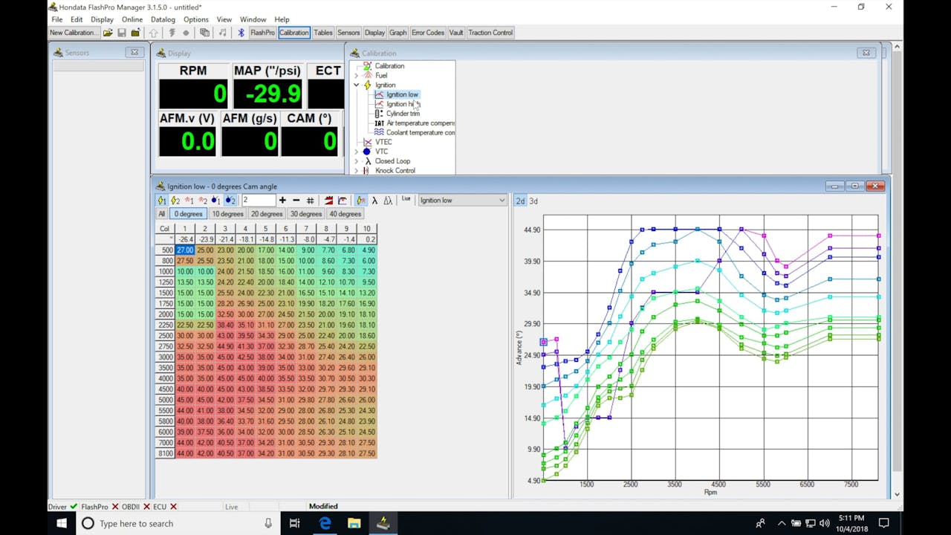Open the Datalog menu
The height and width of the screenshot is (535, 951).
(x=163, y=19)
